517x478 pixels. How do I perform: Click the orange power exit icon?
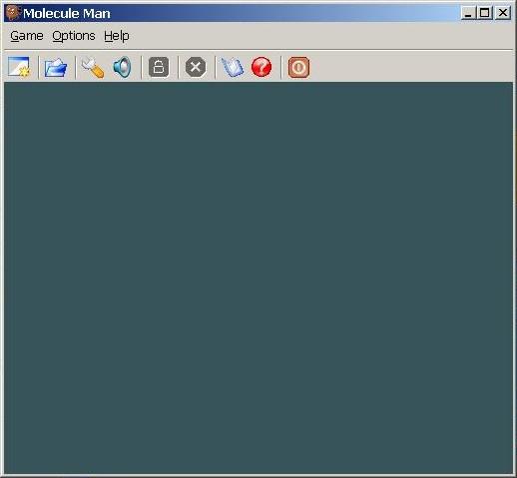pyautogui.click(x=298, y=68)
